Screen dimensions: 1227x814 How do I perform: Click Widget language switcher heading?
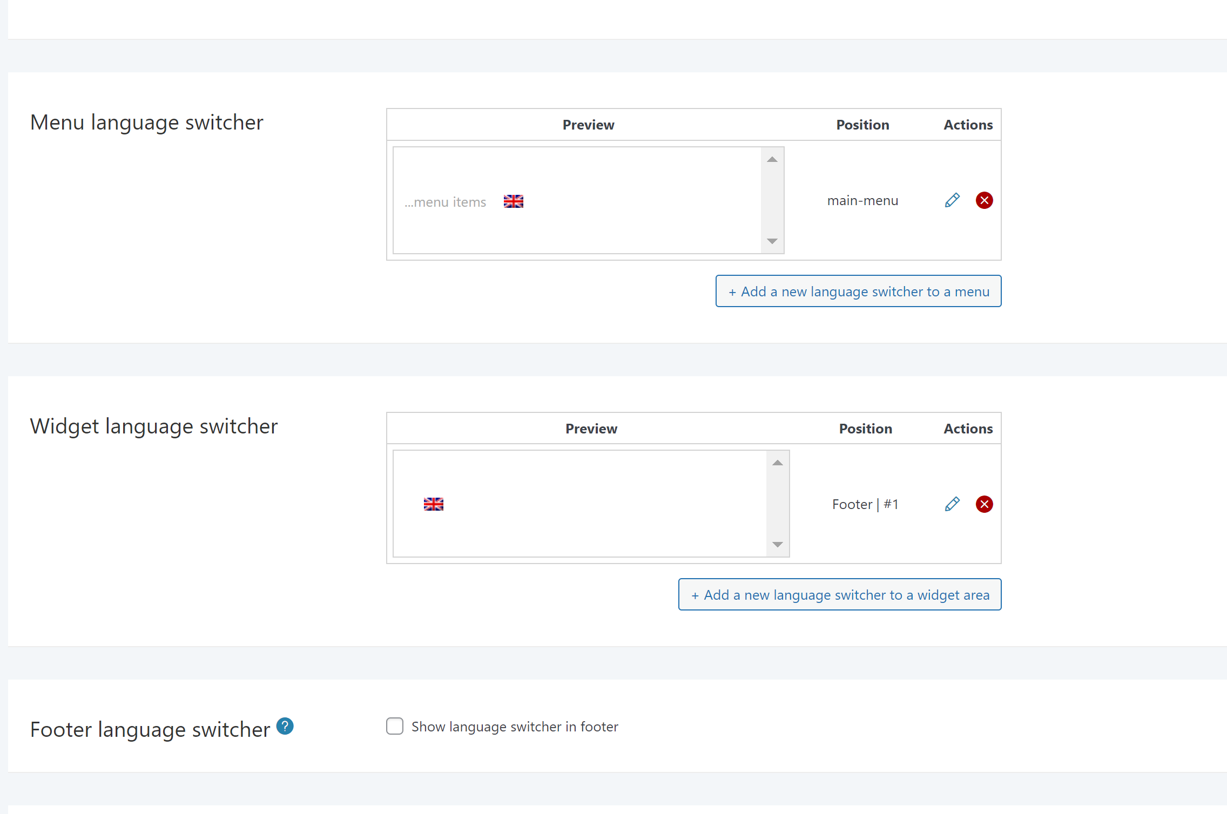[154, 426]
